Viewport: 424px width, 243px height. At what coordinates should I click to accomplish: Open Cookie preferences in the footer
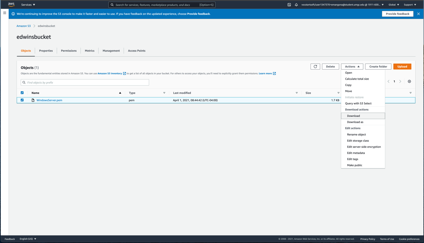pyautogui.click(x=409, y=239)
